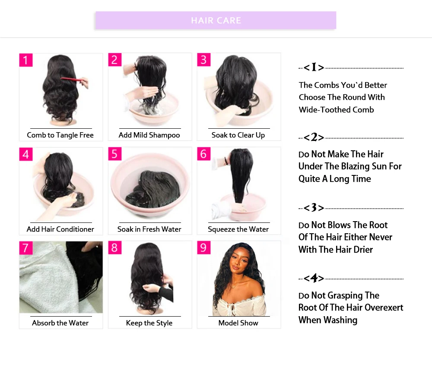Click the pink number 2 badge

tap(114, 60)
